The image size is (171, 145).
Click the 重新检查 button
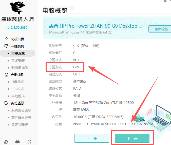(160, 29)
